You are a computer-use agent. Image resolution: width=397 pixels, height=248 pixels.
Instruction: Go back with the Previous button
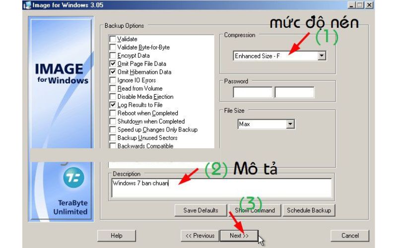[200, 236]
